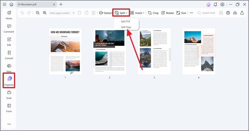Upload document to cloud
The height and width of the screenshot is (131, 249).
pos(235,13)
